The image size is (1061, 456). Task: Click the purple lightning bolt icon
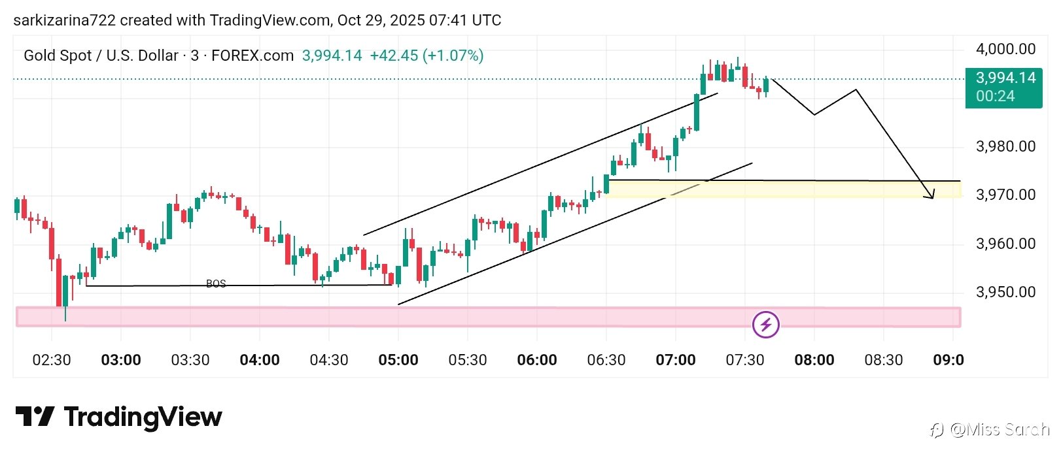point(765,324)
